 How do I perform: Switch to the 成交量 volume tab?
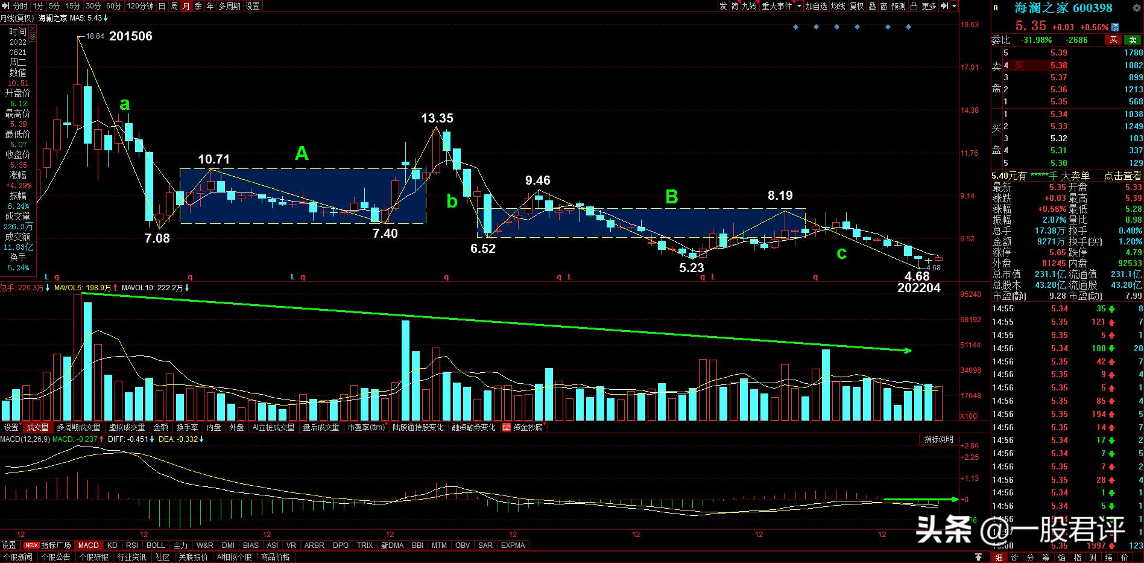coord(38,427)
